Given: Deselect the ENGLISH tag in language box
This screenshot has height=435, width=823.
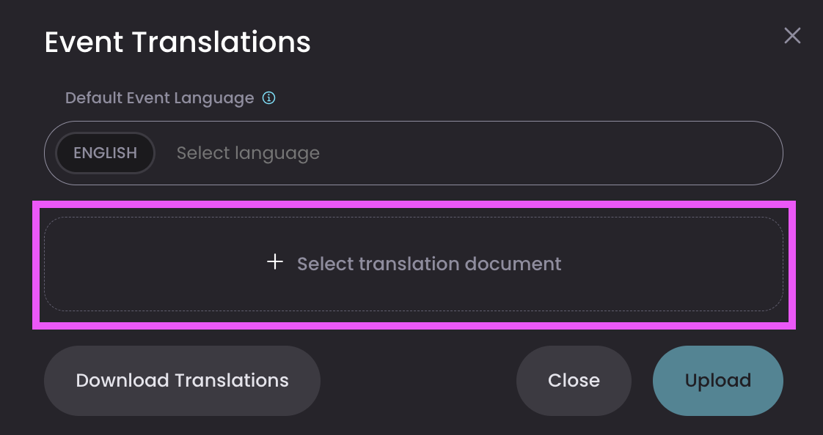Looking at the screenshot, I should 105,153.
